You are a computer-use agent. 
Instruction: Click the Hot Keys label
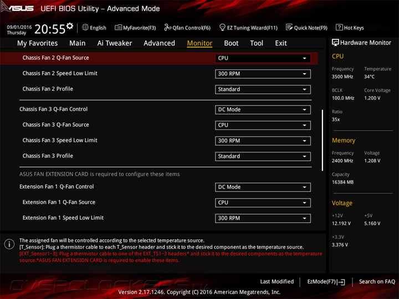coord(354,28)
